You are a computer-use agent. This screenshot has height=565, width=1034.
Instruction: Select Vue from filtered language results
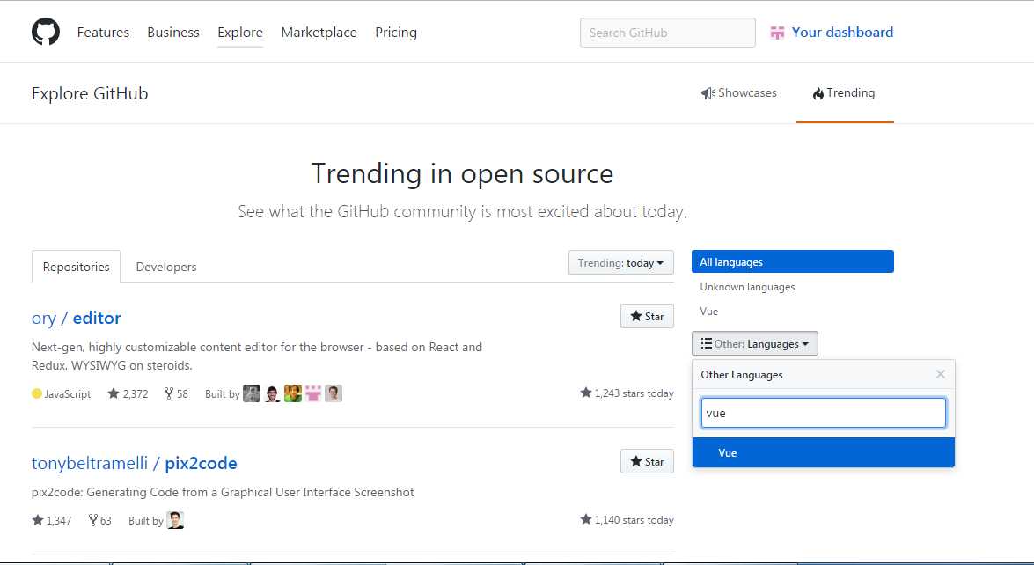point(824,453)
